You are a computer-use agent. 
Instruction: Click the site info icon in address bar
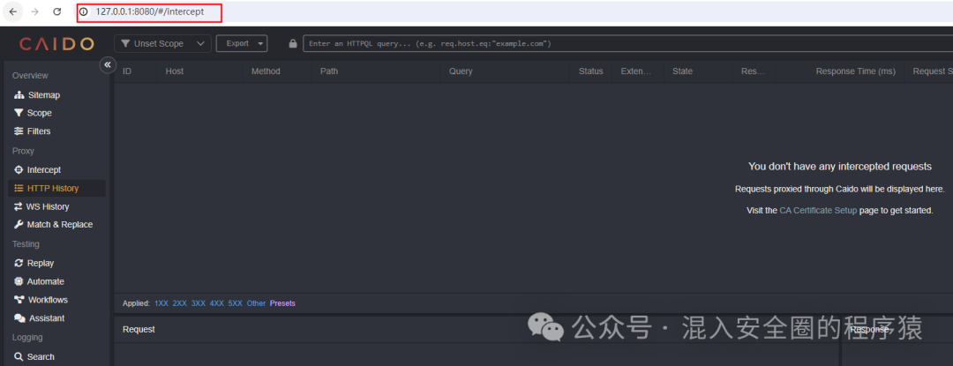(x=84, y=11)
